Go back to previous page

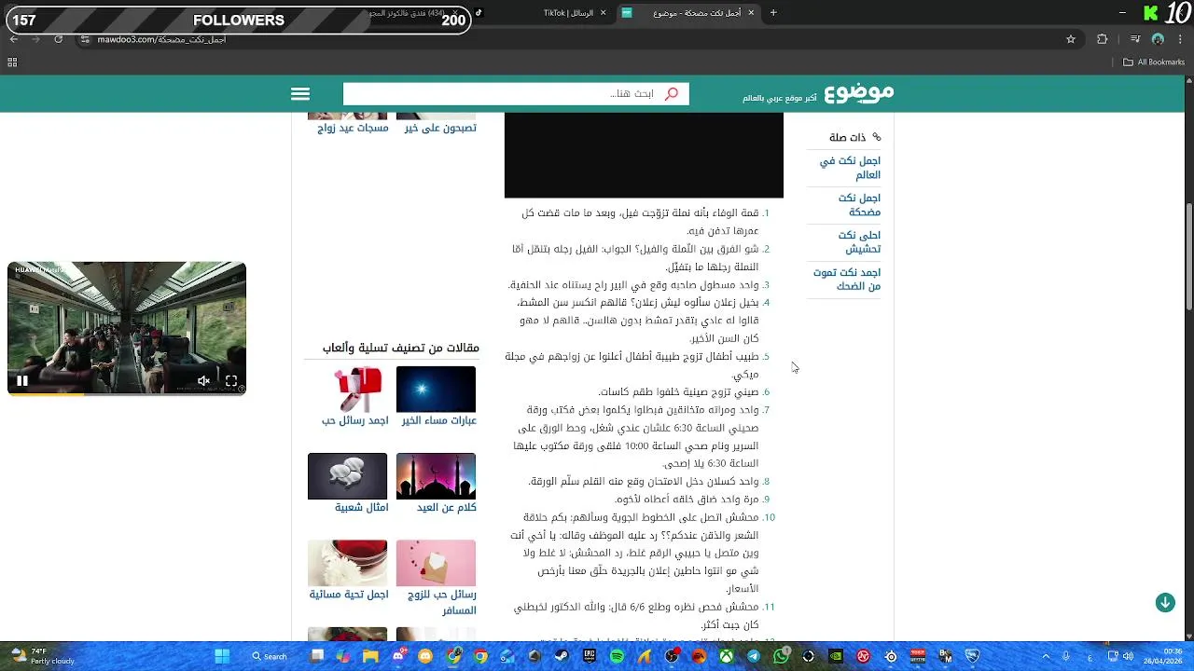(x=13, y=39)
